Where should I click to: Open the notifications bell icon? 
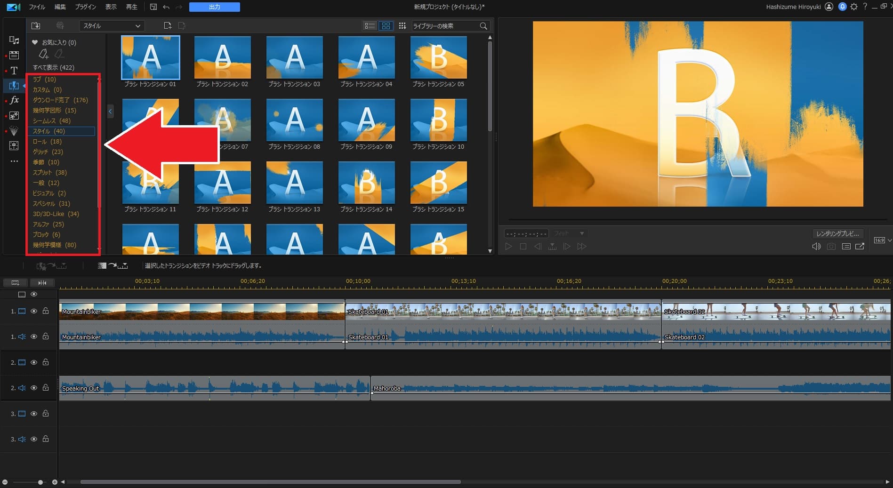pos(842,7)
